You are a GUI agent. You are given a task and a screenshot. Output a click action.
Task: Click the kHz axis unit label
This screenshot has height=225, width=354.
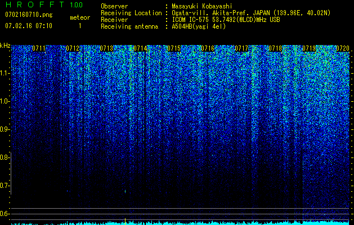coord(5,46)
